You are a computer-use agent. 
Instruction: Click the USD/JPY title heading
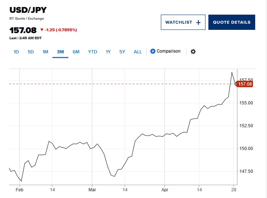[x=28, y=10]
